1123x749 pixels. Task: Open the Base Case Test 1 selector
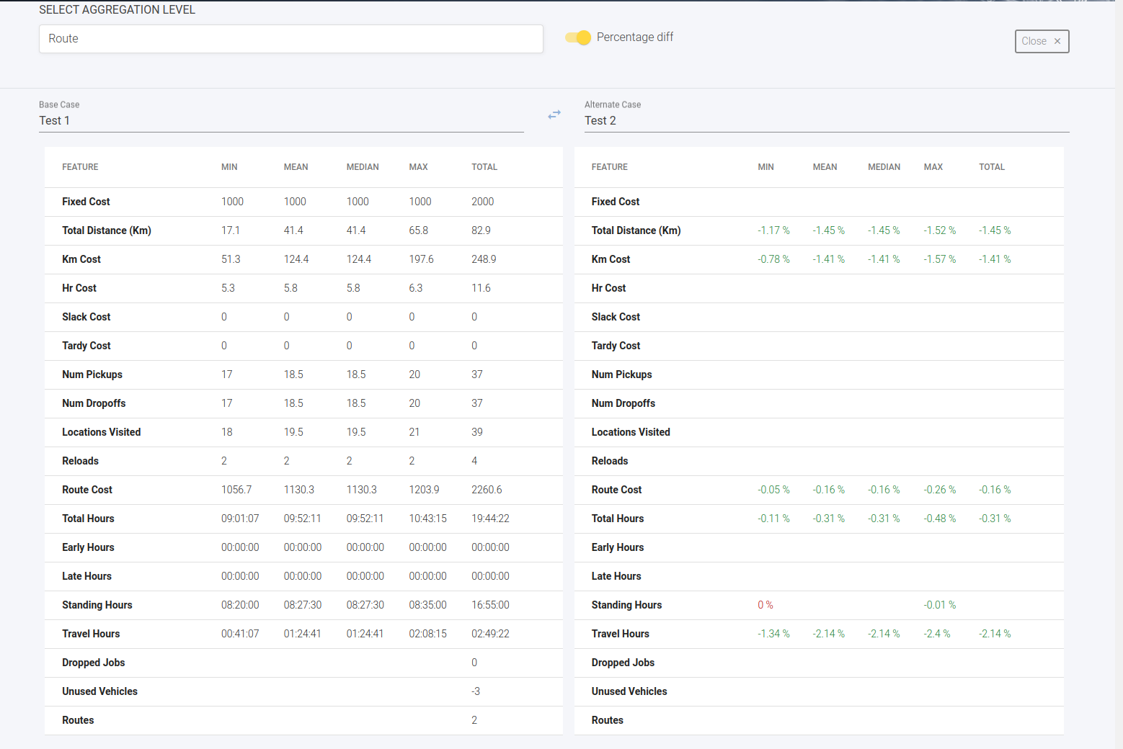tap(281, 120)
